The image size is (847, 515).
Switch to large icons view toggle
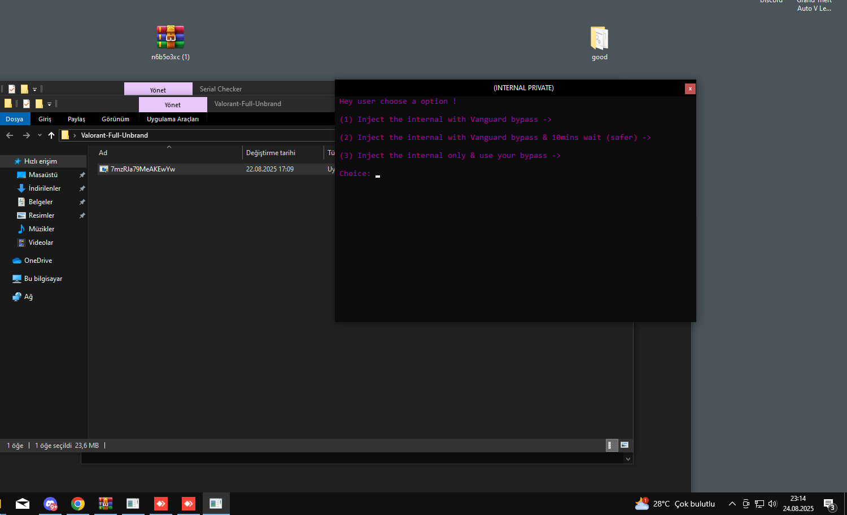pyautogui.click(x=625, y=445)
